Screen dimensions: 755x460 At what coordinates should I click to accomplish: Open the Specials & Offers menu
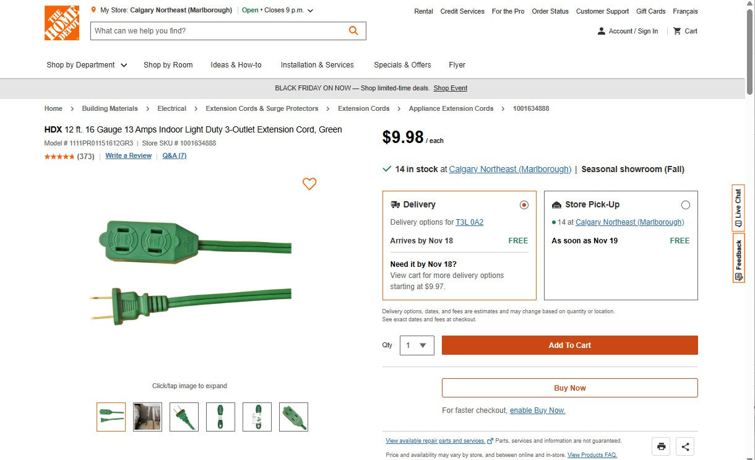coord(402,64)
